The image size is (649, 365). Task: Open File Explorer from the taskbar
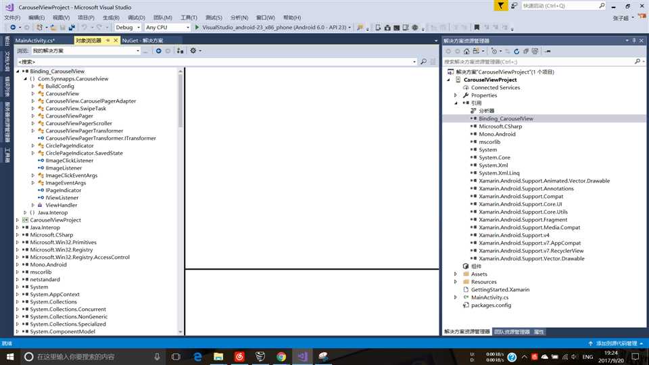218,356
